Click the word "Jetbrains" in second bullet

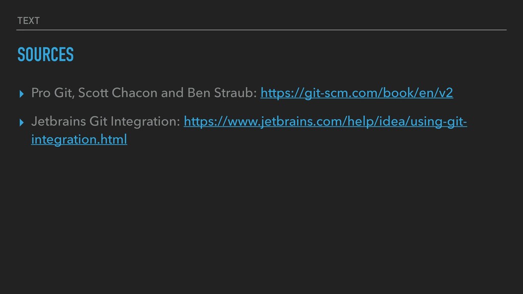(58, 123)
